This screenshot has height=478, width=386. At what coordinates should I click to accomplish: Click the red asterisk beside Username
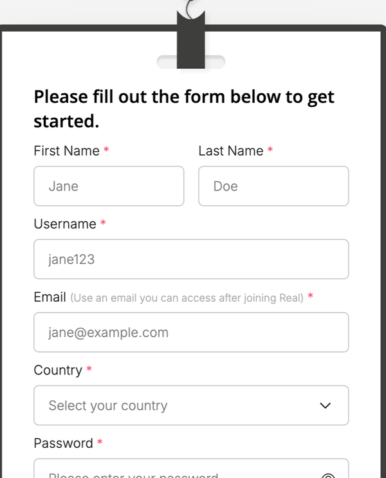point(103,224)
